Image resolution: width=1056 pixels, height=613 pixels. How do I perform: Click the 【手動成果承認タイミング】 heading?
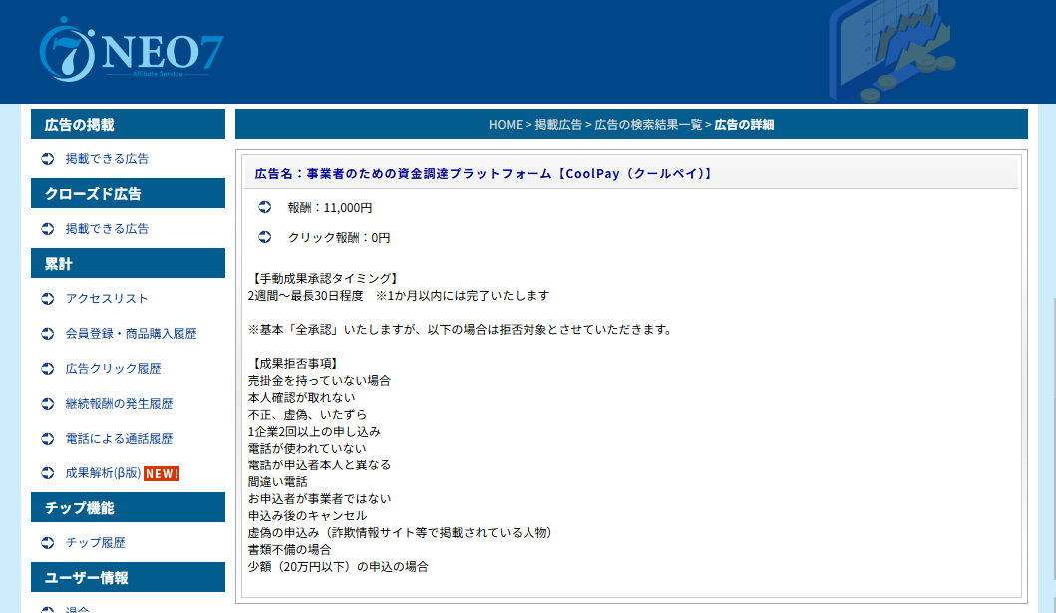[x=325, y=278]
